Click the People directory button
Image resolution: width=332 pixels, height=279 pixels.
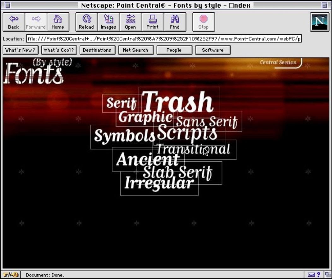(174, 50)
